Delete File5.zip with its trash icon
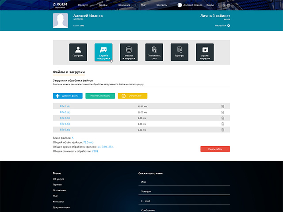Viewport: 283px width, 212px height. pyautogui.click(x=223, y=129)
